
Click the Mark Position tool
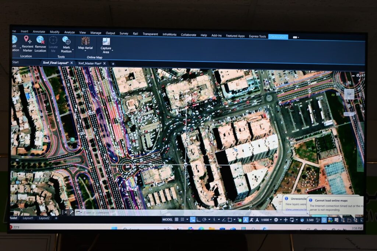(x=66, y=43)
